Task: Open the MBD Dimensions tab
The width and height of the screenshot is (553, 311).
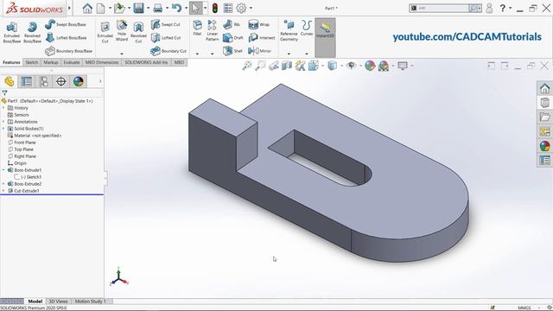Action: pos(102,62)
